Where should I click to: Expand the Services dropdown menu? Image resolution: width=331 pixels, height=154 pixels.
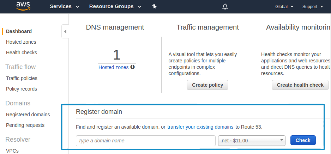tap(64, 7)
